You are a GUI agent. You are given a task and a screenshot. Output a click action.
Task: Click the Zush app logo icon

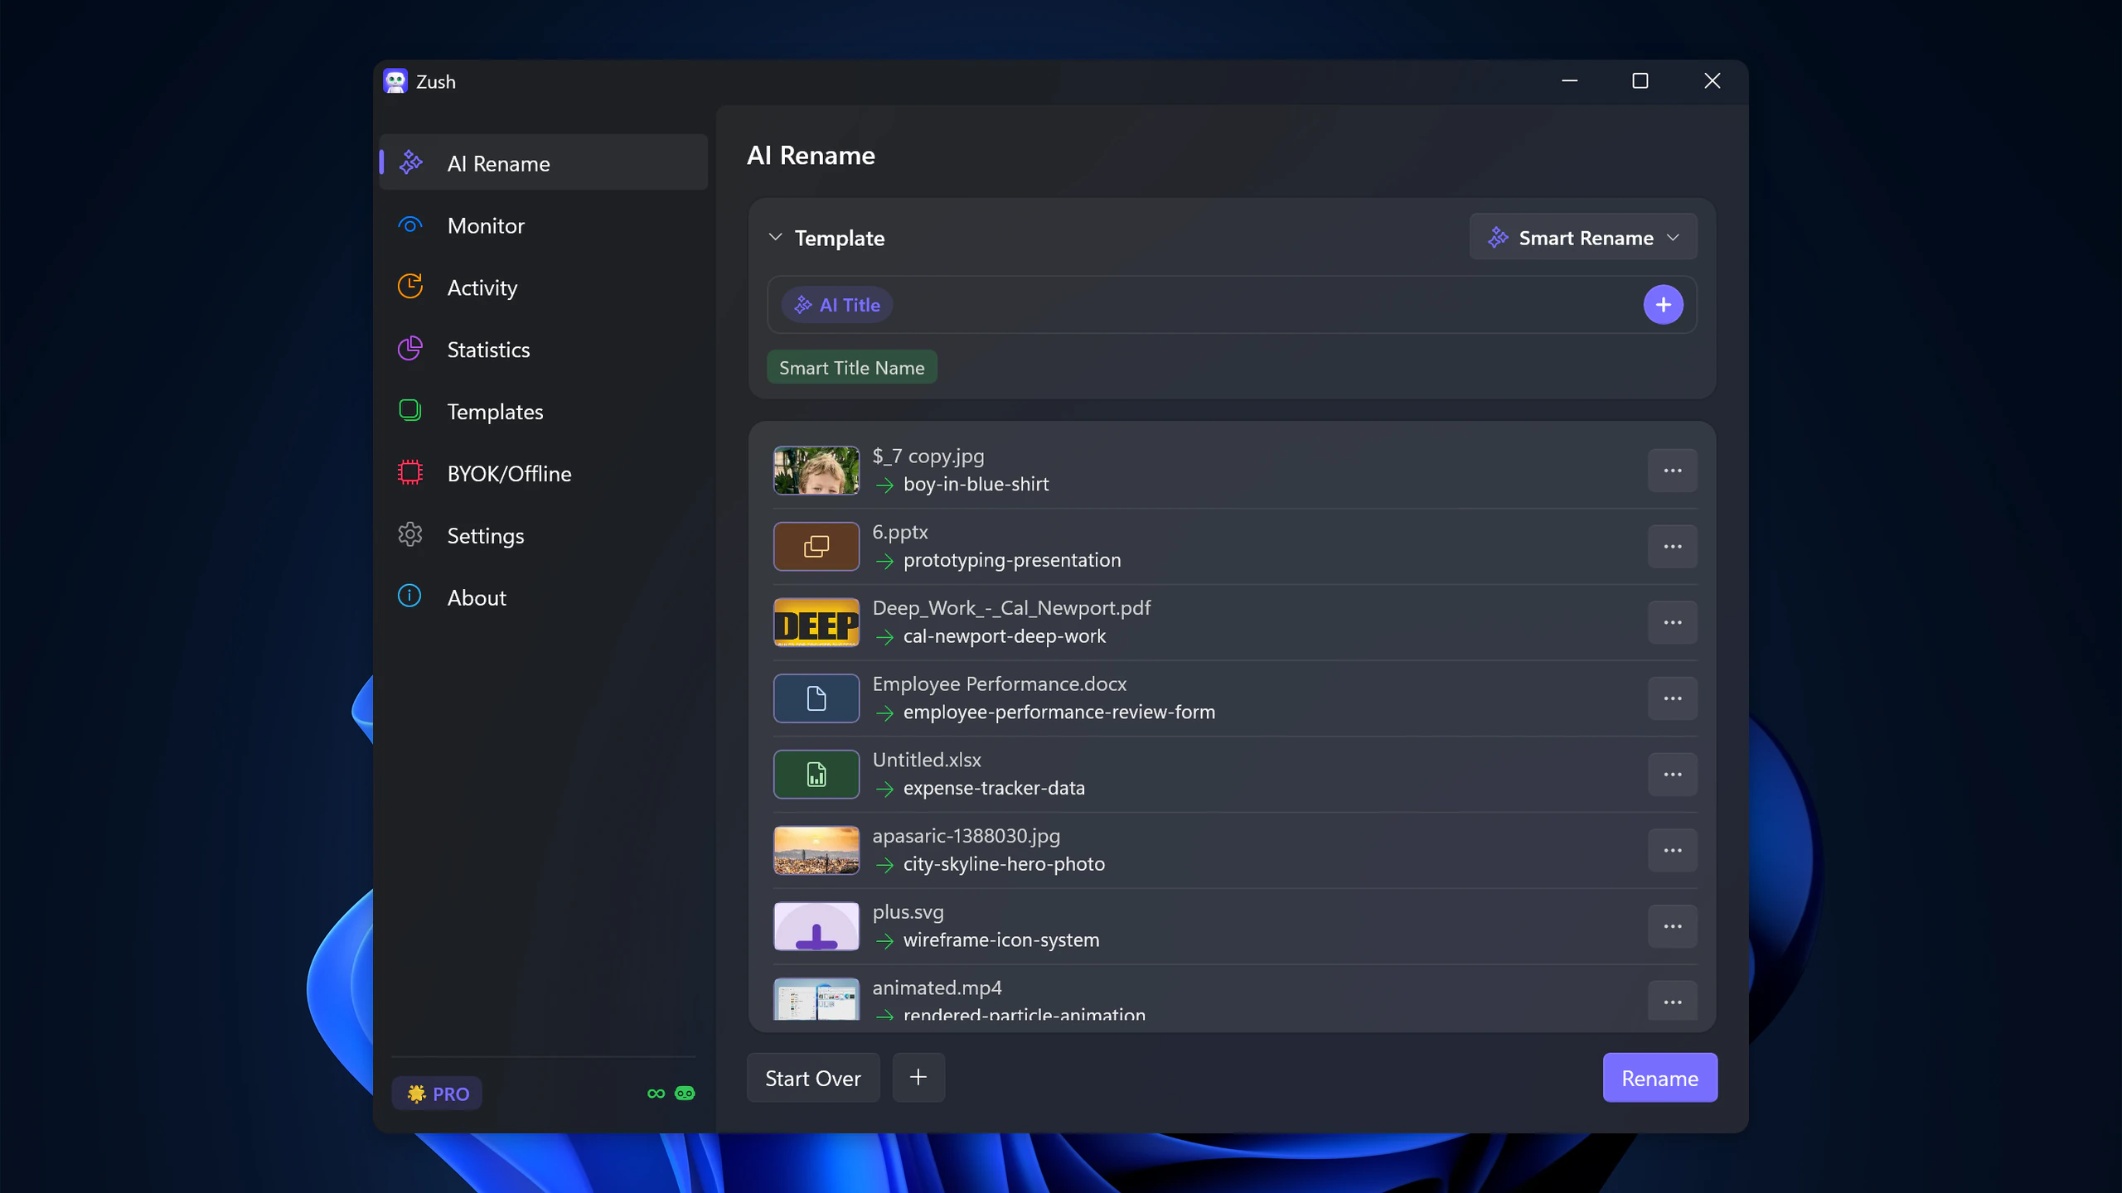point(395,81)
